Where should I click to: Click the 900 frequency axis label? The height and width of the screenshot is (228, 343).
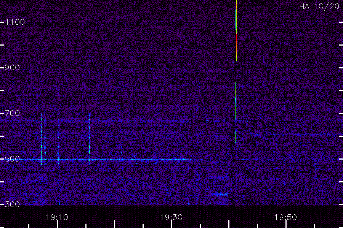[x=12, y=67]
